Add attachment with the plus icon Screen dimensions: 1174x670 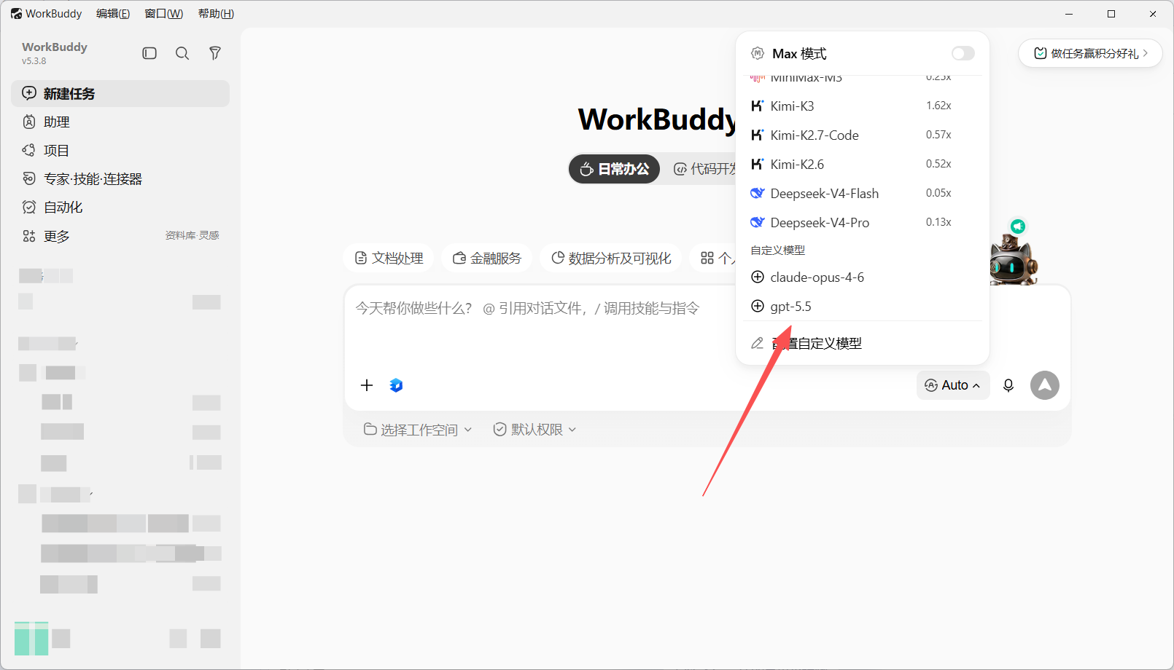(367, 385)
